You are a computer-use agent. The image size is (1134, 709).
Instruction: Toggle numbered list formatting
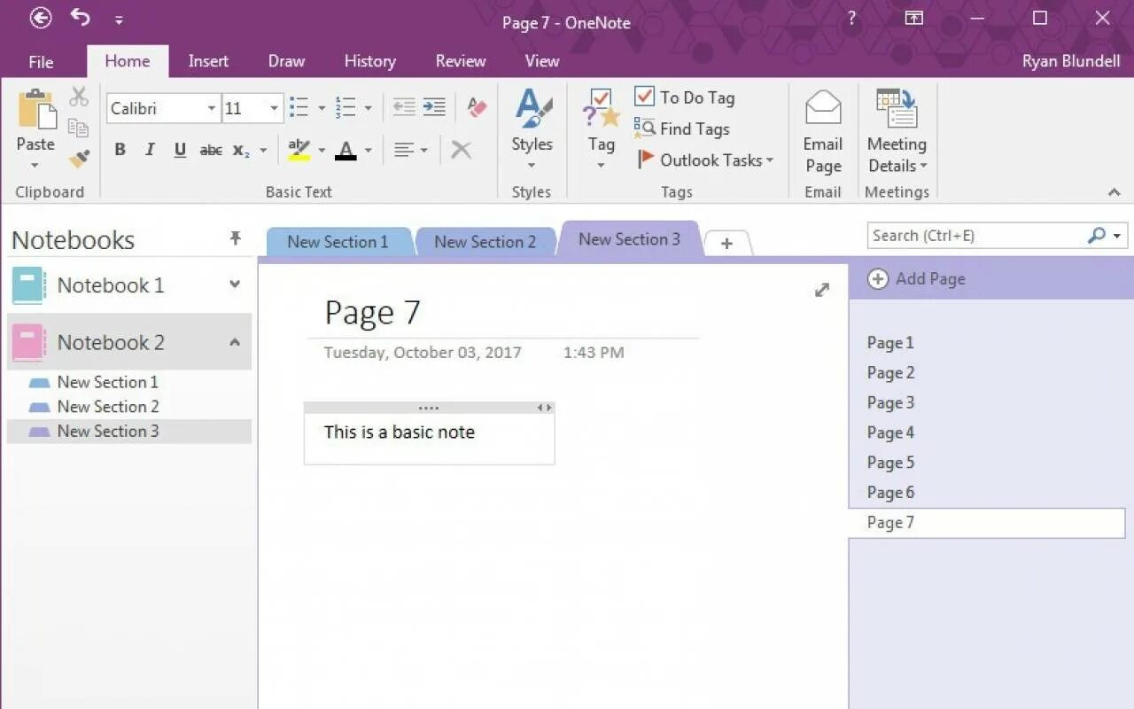(x=346, y=107)
